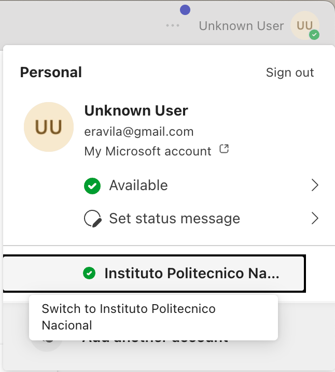Open the Available presence status options
This screenshot has width=335, height=372.
tap(138, 185)
